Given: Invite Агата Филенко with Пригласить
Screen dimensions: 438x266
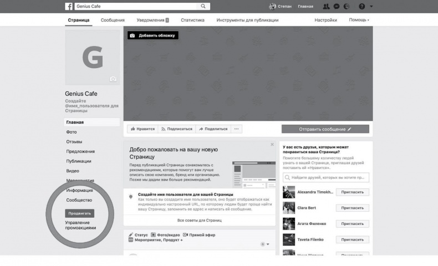Looking at the screenshot, I should coord(352,223).
